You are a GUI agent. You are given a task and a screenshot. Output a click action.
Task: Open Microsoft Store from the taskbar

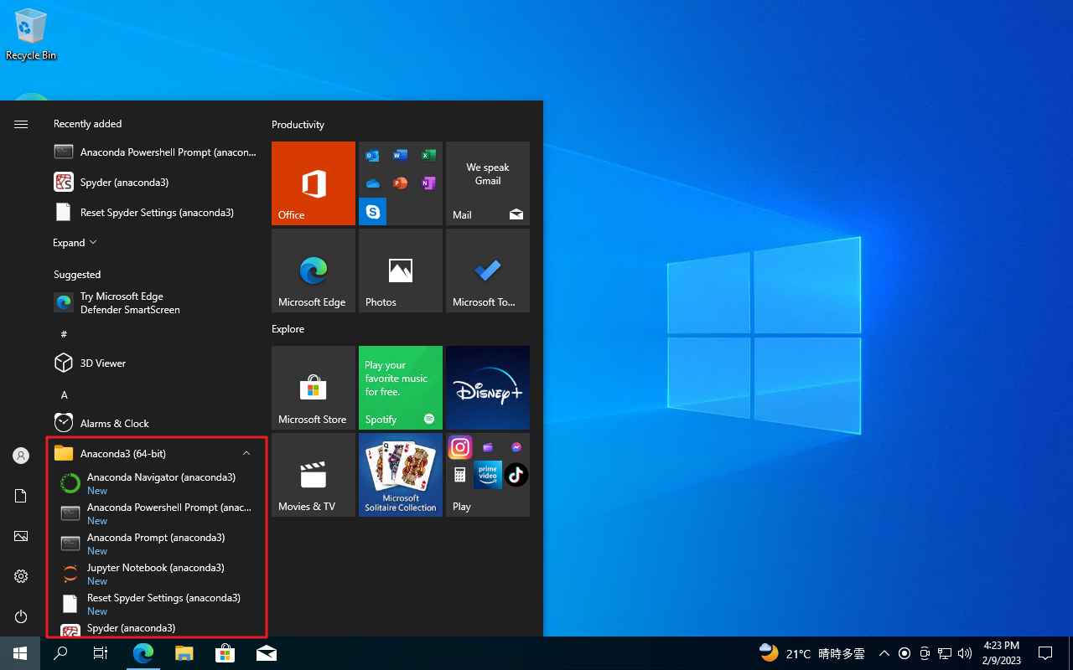point(225,653)
